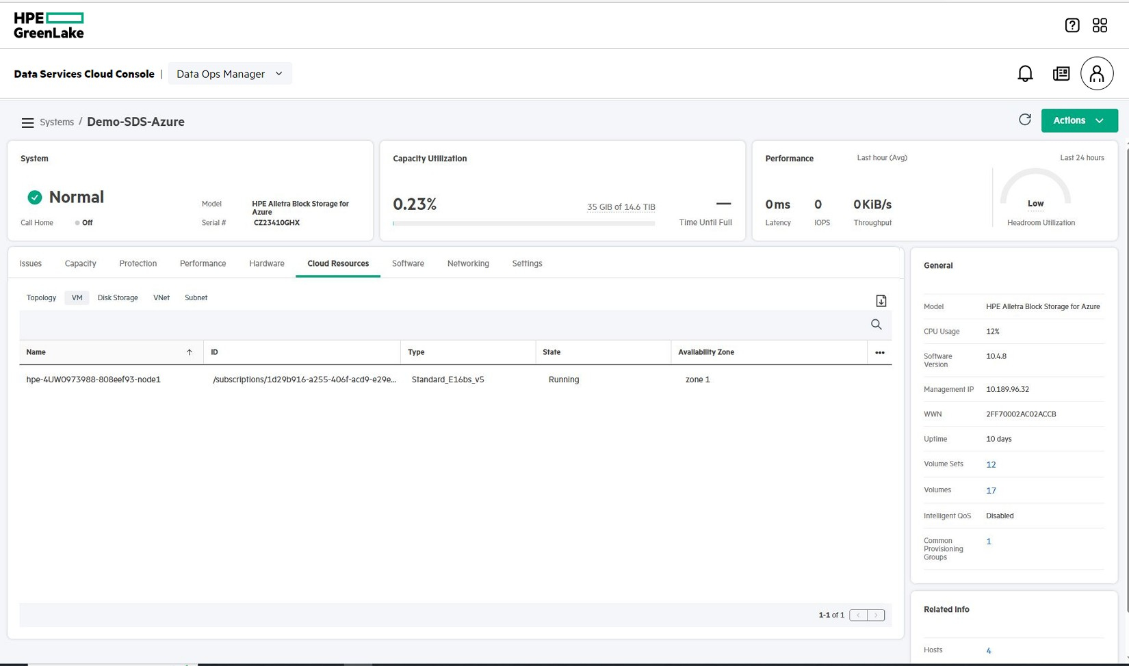Click serial number CZ23410GHX
The image size is (1129, 666).
coord(276,222)
